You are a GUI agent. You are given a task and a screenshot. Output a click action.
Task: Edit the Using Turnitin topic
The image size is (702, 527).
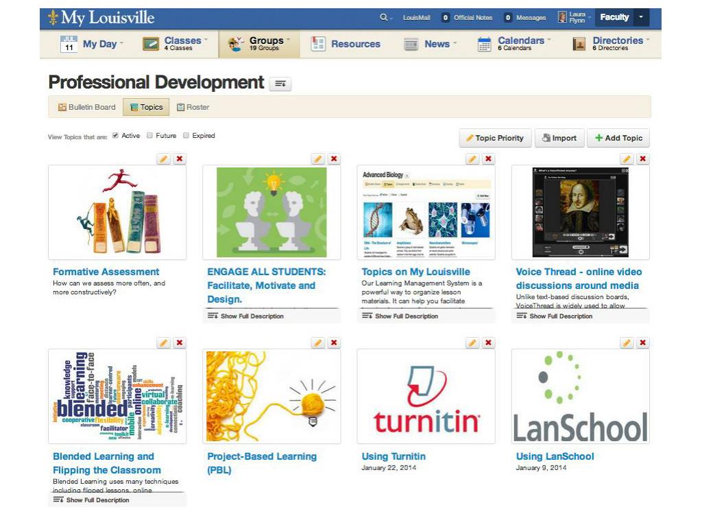point(472,343)
